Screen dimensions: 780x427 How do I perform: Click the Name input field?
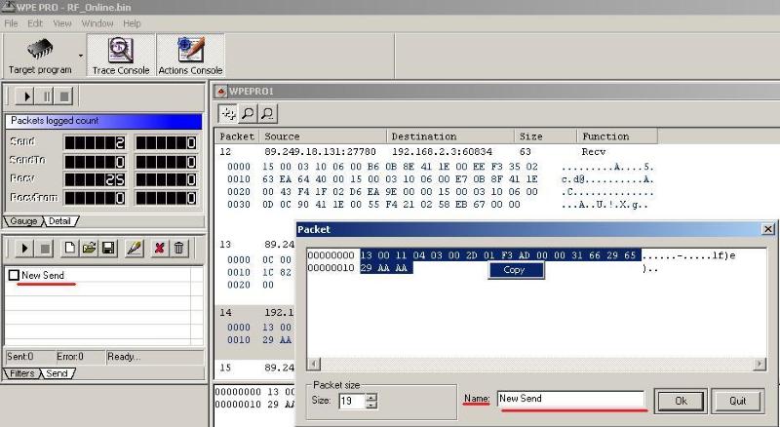click(x=570, y=400)
